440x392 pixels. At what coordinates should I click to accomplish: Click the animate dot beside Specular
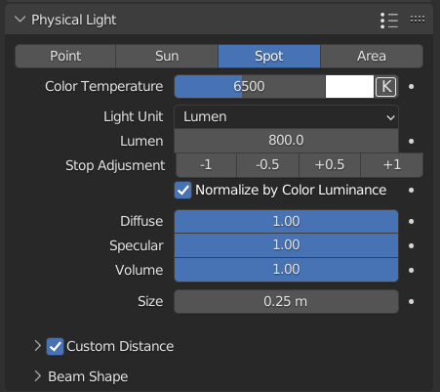pos(412,245)
